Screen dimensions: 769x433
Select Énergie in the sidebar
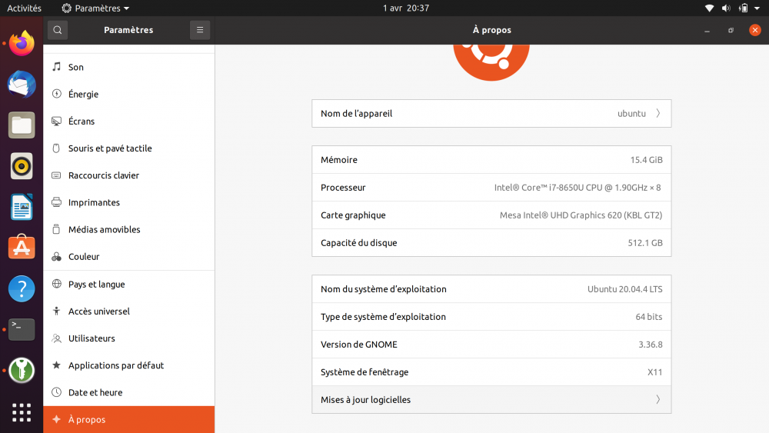click(x=129, y=94)
